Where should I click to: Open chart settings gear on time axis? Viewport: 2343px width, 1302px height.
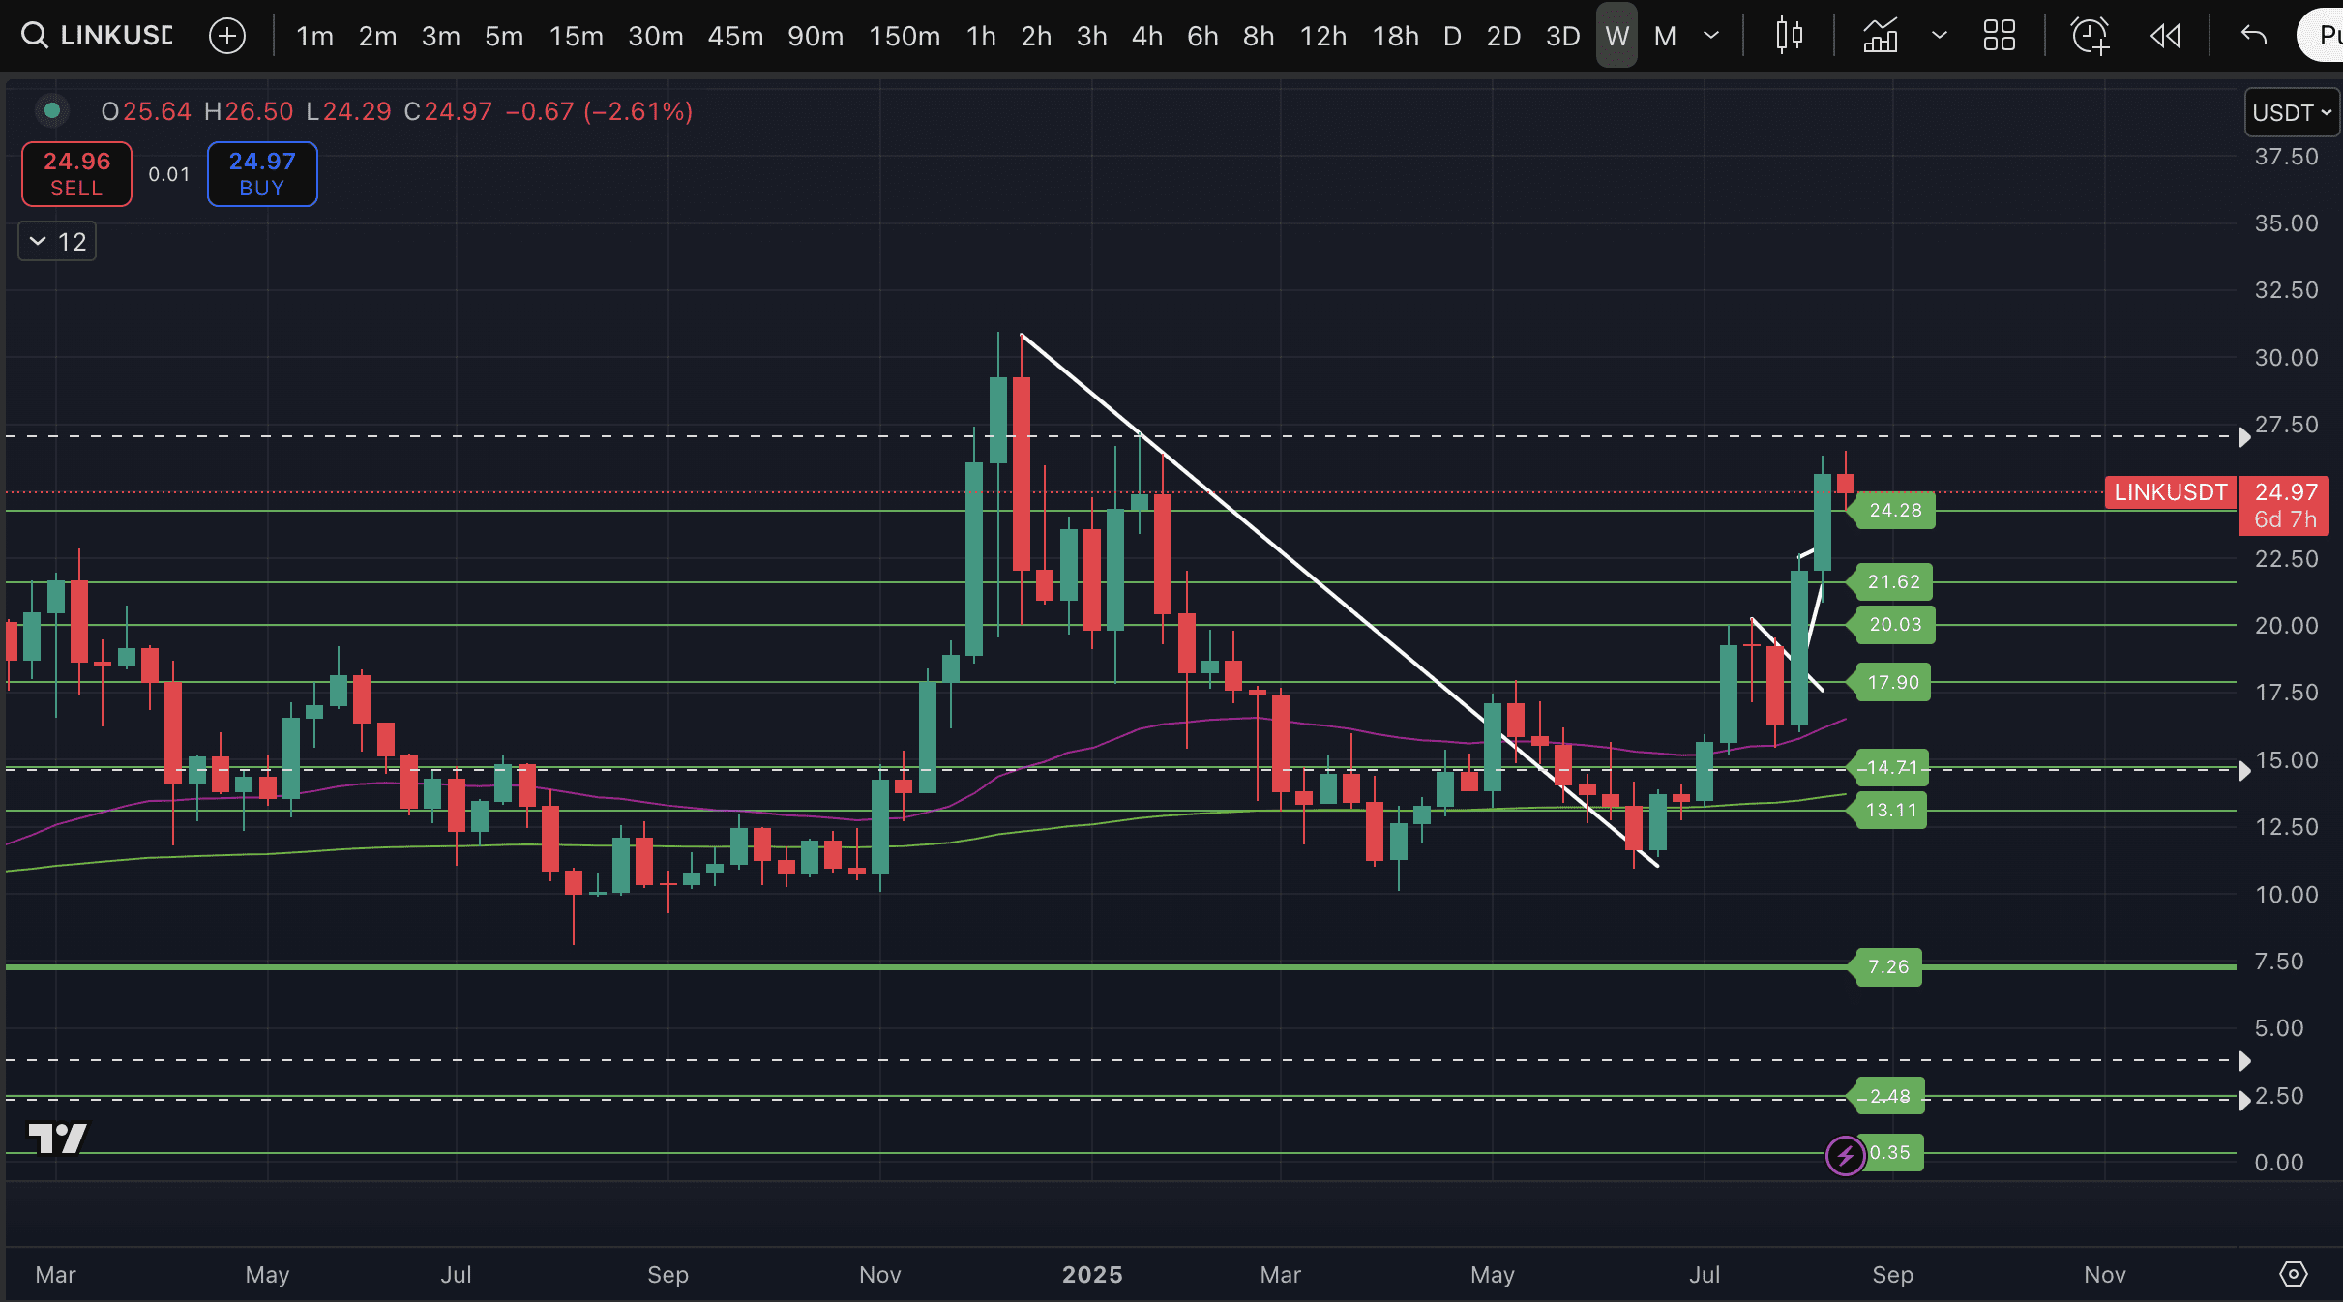coord(2294,1274)
